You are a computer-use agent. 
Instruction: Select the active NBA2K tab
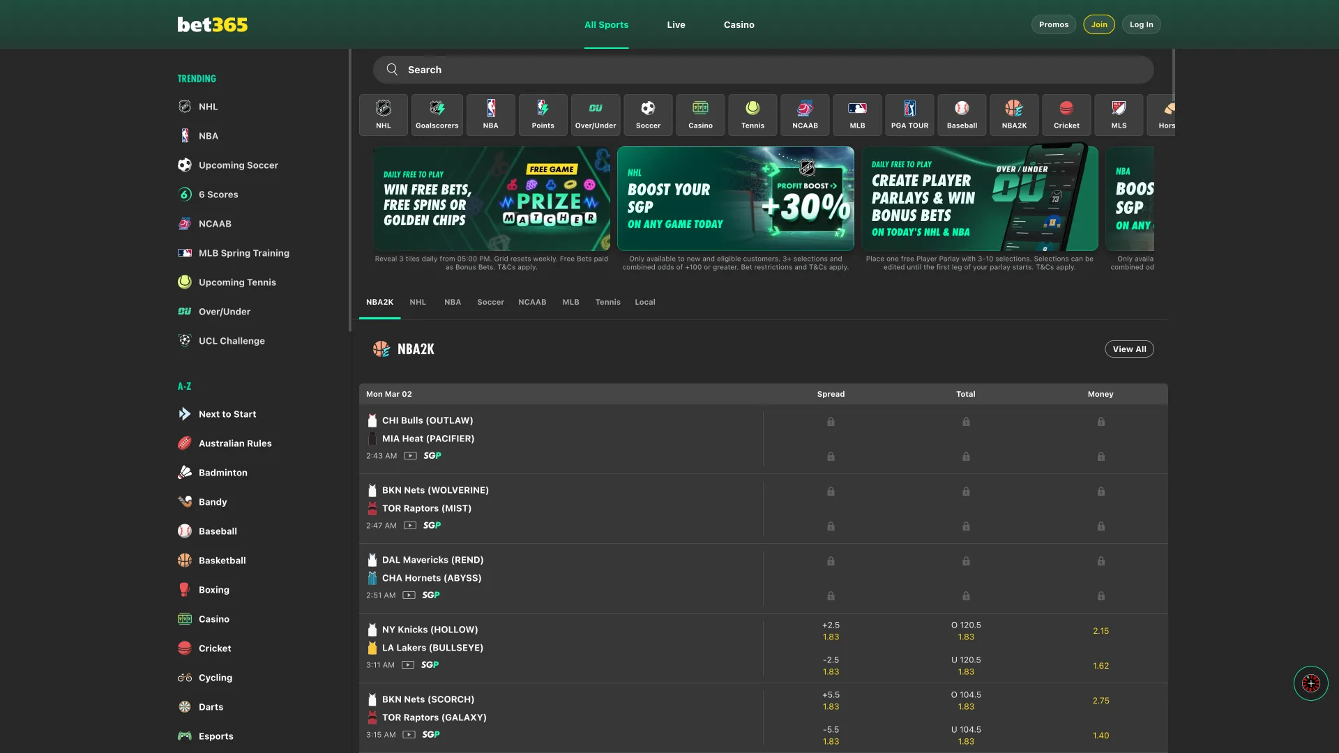pos(379,302)
